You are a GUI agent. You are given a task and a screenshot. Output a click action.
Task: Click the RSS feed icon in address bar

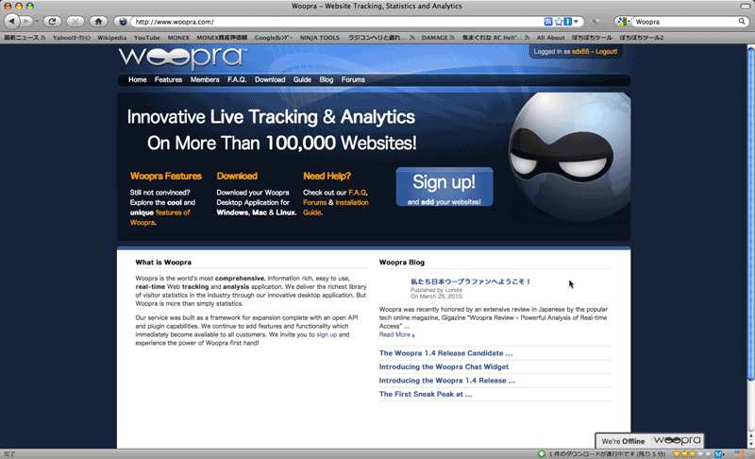click(548, 22)
